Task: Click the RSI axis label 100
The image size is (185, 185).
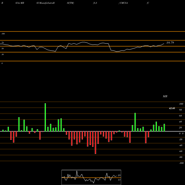Action: pos(3,34)
